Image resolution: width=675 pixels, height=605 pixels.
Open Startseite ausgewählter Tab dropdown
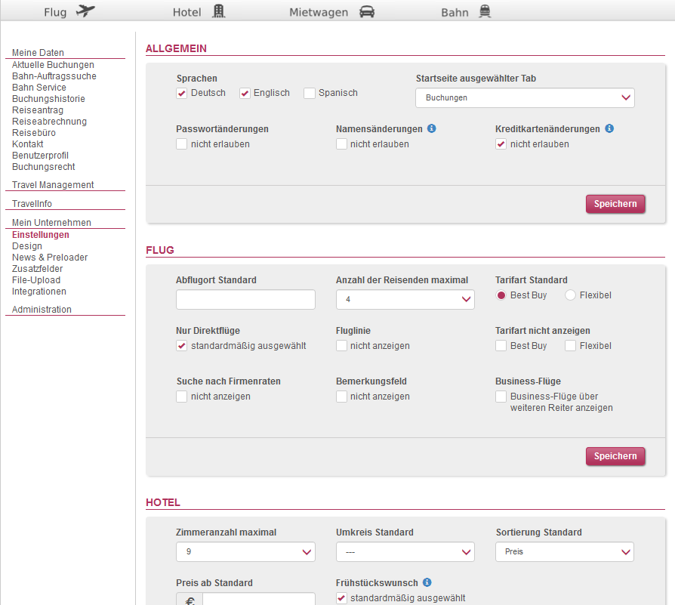(x=525, y=97)
